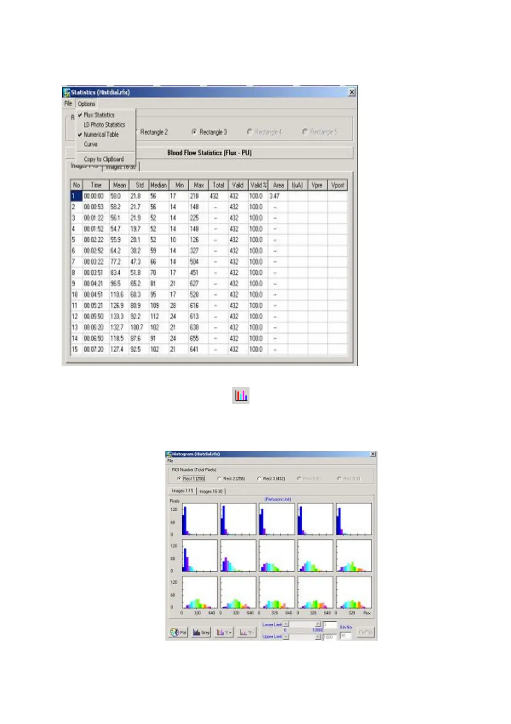Choose Rect 1 (256) in Histogram

pyautogui.click(x=191, y=479)
